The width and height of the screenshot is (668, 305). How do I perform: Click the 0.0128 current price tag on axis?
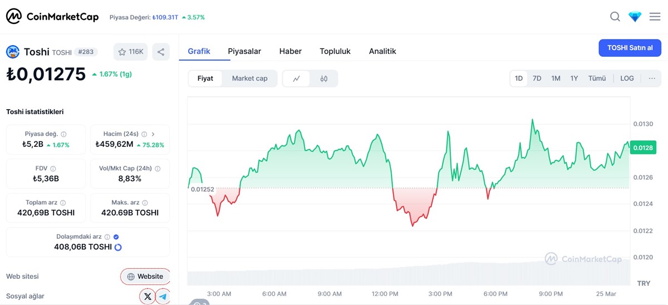pyautogui.click(x=642, y=147)
